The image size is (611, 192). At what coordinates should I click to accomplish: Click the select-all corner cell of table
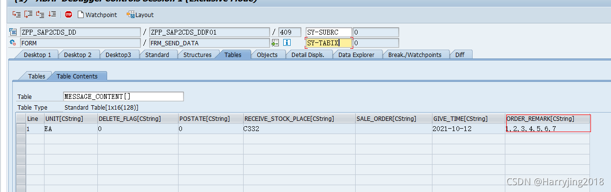(x=21, y=118)
